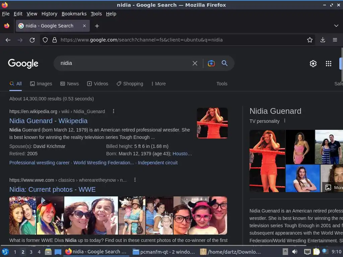
Task: Open the Independent circuit sublink
Action: tap(158, 163)
